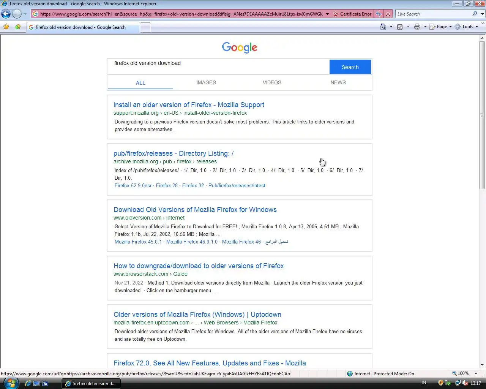
Task: Click the Stop loading X icon
Action: click(x=388, y=14)
